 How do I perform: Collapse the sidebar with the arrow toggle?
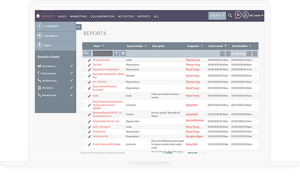[x=78, y=27]
